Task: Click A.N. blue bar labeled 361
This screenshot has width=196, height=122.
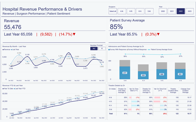Action: point(180,74)
